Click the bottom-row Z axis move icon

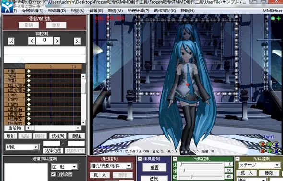coord(276,151)
